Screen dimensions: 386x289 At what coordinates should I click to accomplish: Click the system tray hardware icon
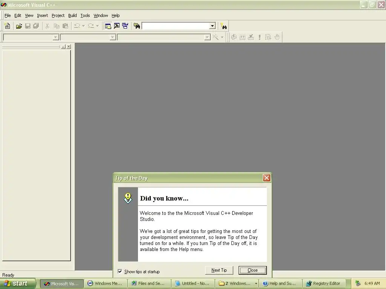(x=358, y=283)
